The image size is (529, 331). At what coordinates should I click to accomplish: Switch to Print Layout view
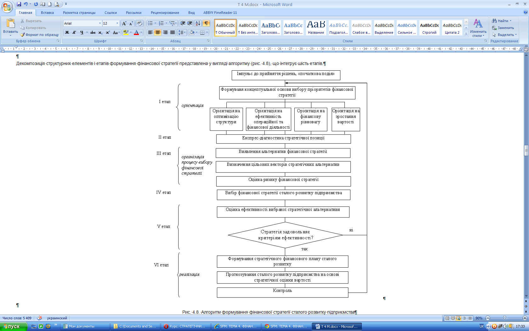pos(447,318)
